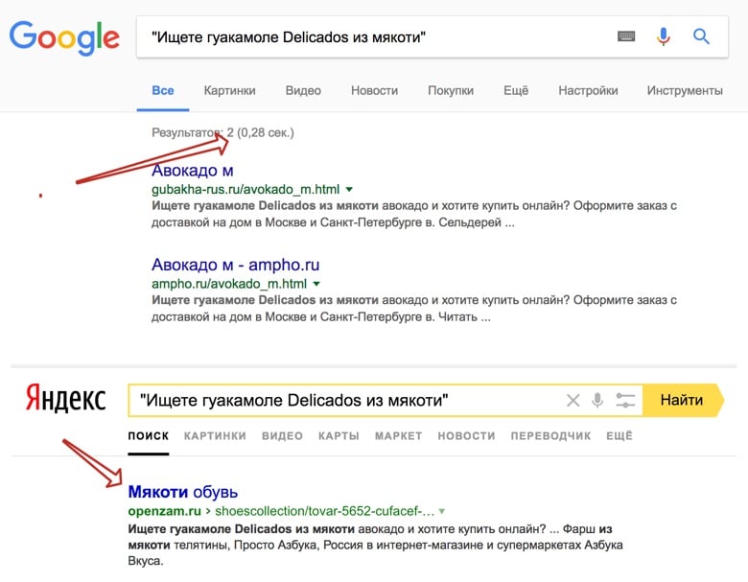Open the "Мякоти обувь" Yandex result
Image resolution: width=748 pixels, height=582 pixels.
click(182, 493)
